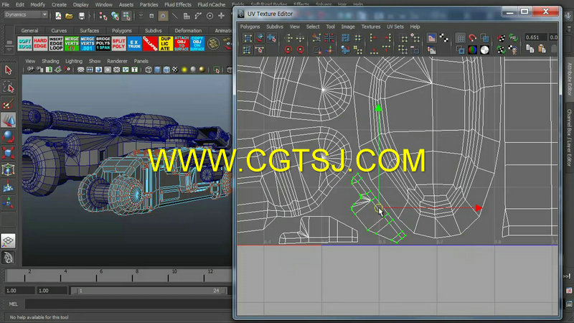Click the time range slider bar

pyautogui.click(x=149, y=291)
